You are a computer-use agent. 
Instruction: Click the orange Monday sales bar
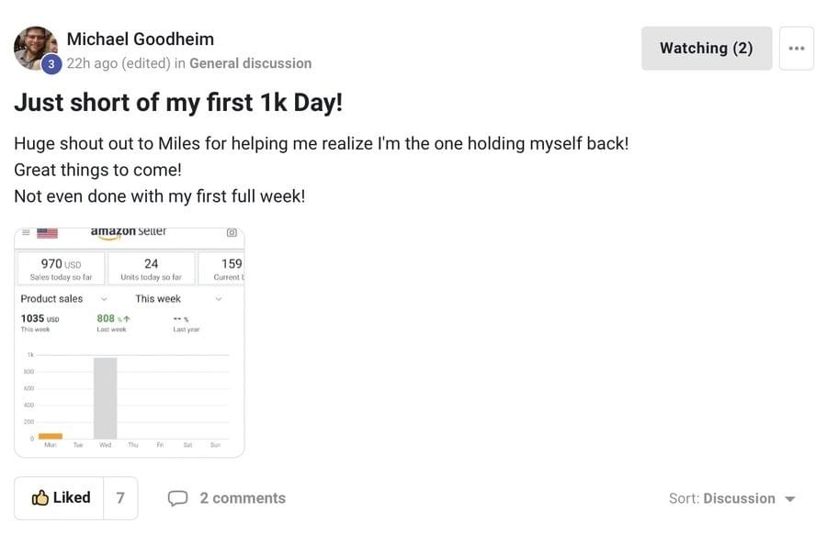(51, 436)
